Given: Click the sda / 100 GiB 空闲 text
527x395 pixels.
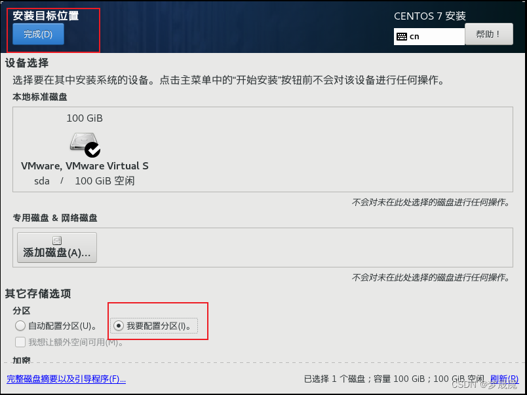Looking at the screenshot, I should tap(85, 181).
